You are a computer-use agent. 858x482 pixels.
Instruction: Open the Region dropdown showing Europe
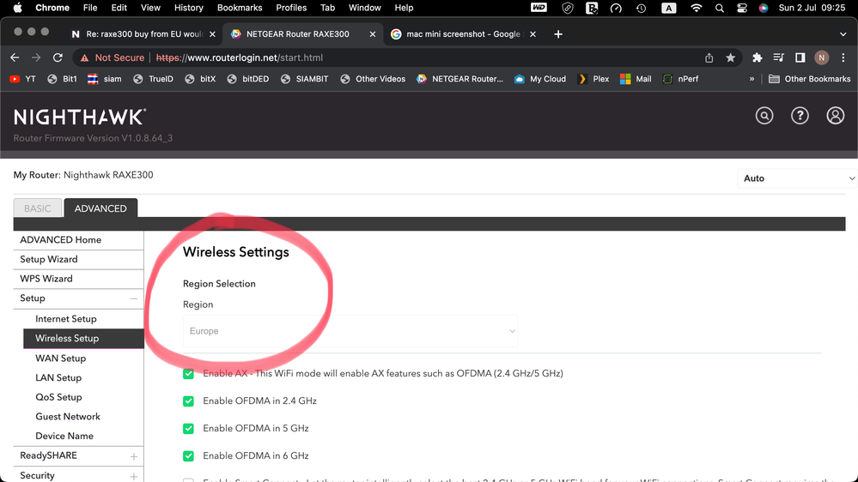coord(350,330)
